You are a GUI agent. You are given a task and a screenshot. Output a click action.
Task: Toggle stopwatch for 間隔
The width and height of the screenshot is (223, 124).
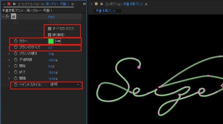point(16,78)
